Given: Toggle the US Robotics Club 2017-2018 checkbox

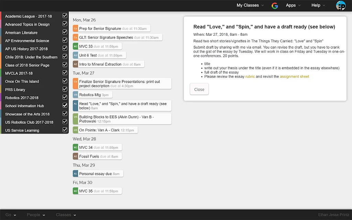Looking at the screenshot, I should coord(65,122).
